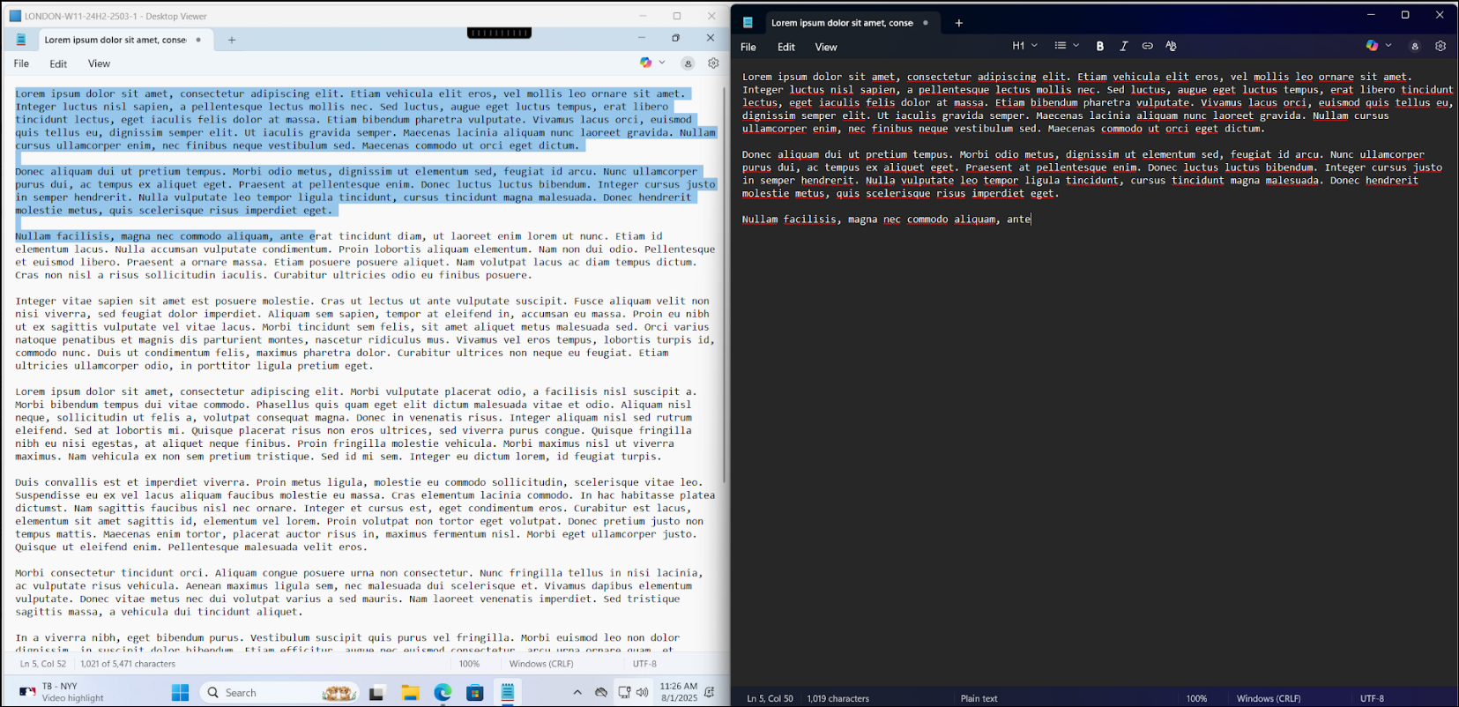1459x707 pixels.
Task: Expand the list style dropdown arrow
Action: [x=1076, y=46]
